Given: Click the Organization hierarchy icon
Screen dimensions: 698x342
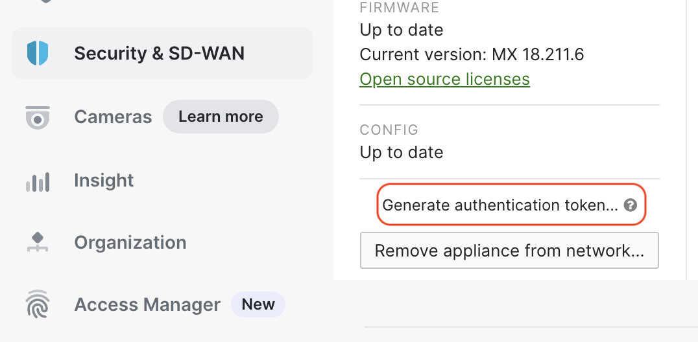Looking at the screenshot, I should [x=38, y=242].
